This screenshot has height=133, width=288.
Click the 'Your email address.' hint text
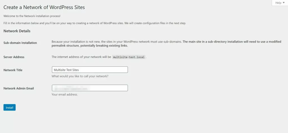tap(65, 94)
